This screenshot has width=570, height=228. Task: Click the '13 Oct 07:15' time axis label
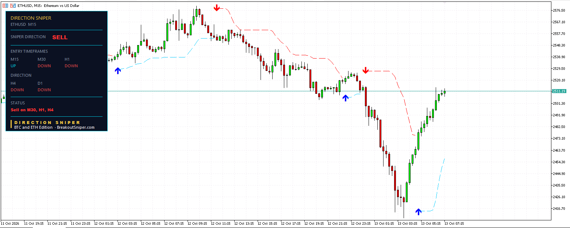point(454,223)
